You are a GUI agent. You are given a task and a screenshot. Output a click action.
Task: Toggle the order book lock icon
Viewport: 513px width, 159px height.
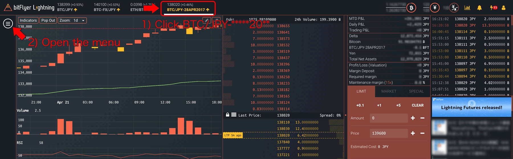(227, 115)
